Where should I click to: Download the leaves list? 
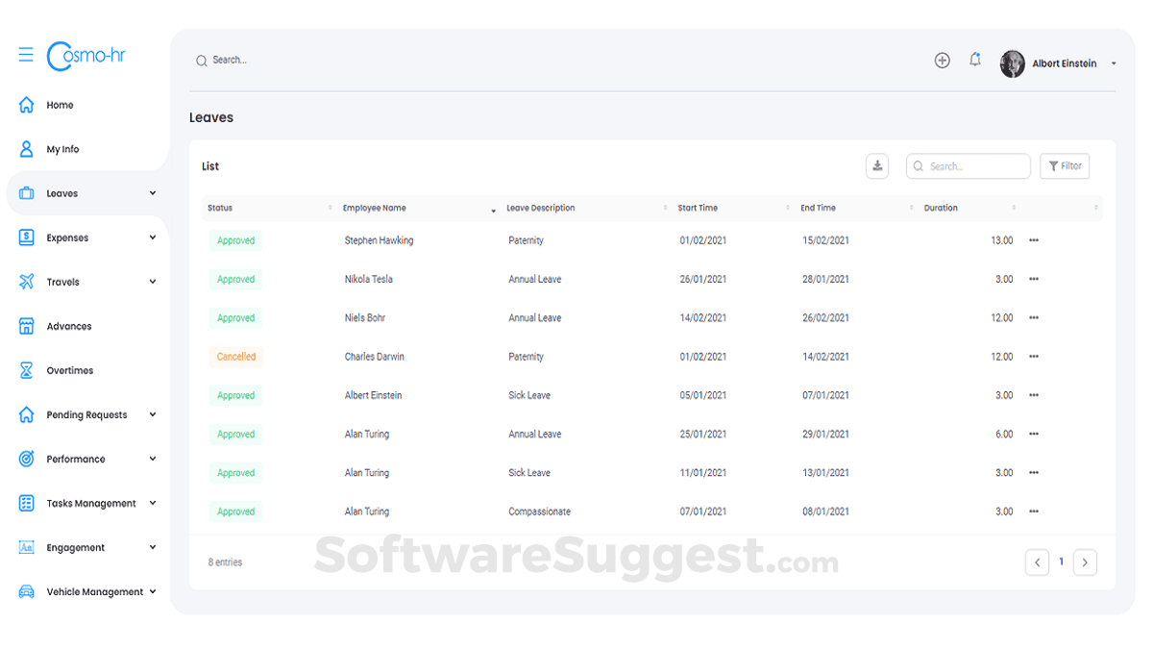(877, 166)
